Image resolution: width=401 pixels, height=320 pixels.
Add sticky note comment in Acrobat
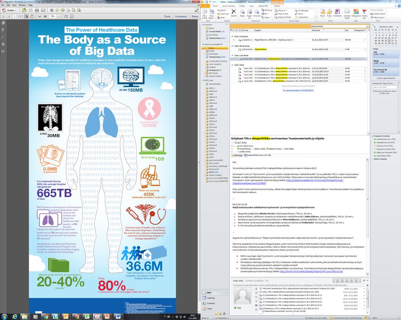[57, 10]
